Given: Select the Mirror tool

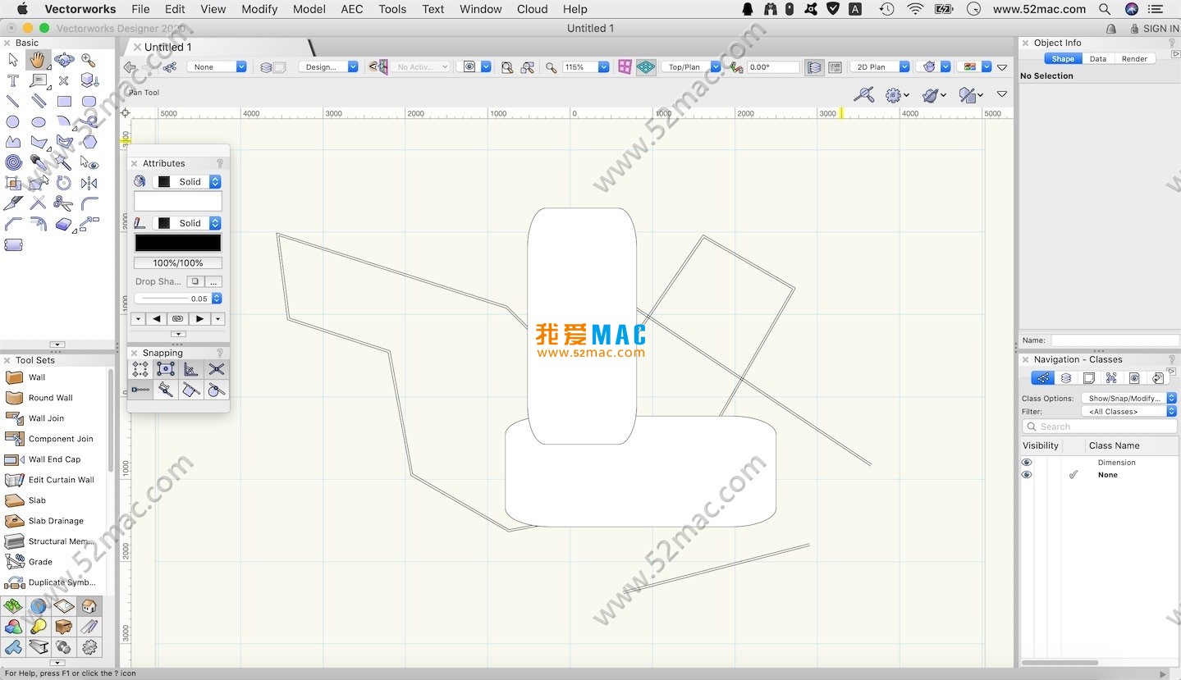Looking at the screenshot, I should click(x=89, y=183).
